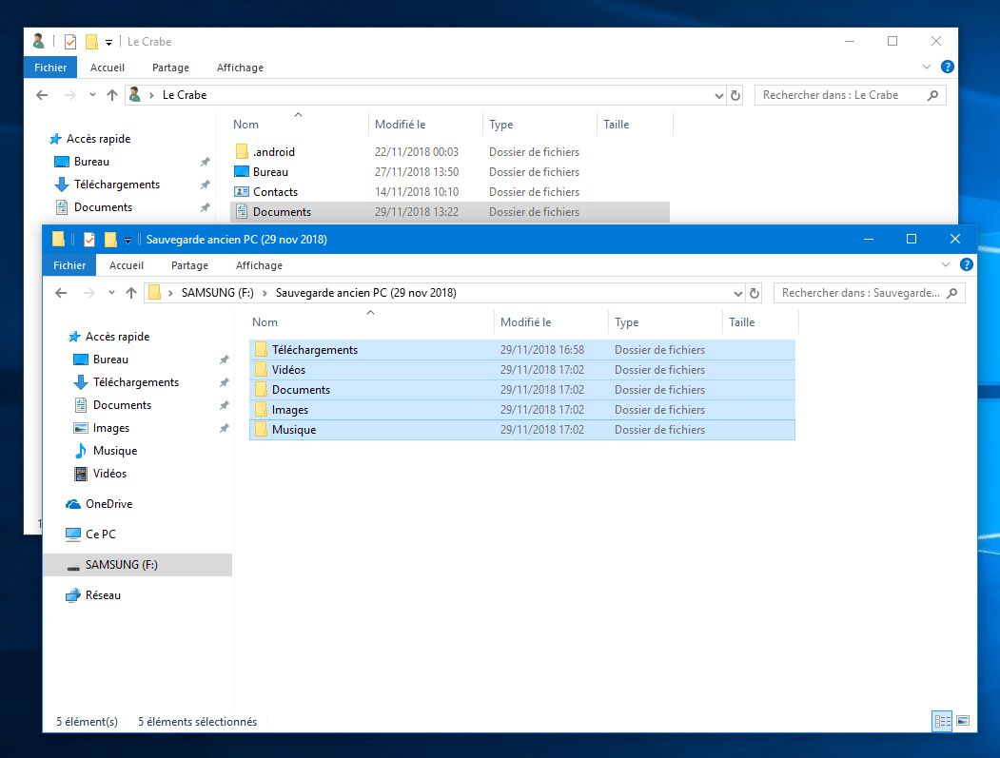Open Accueil tab in Sauvegarde window
1000x758 pixels.
tap(127, 265)
